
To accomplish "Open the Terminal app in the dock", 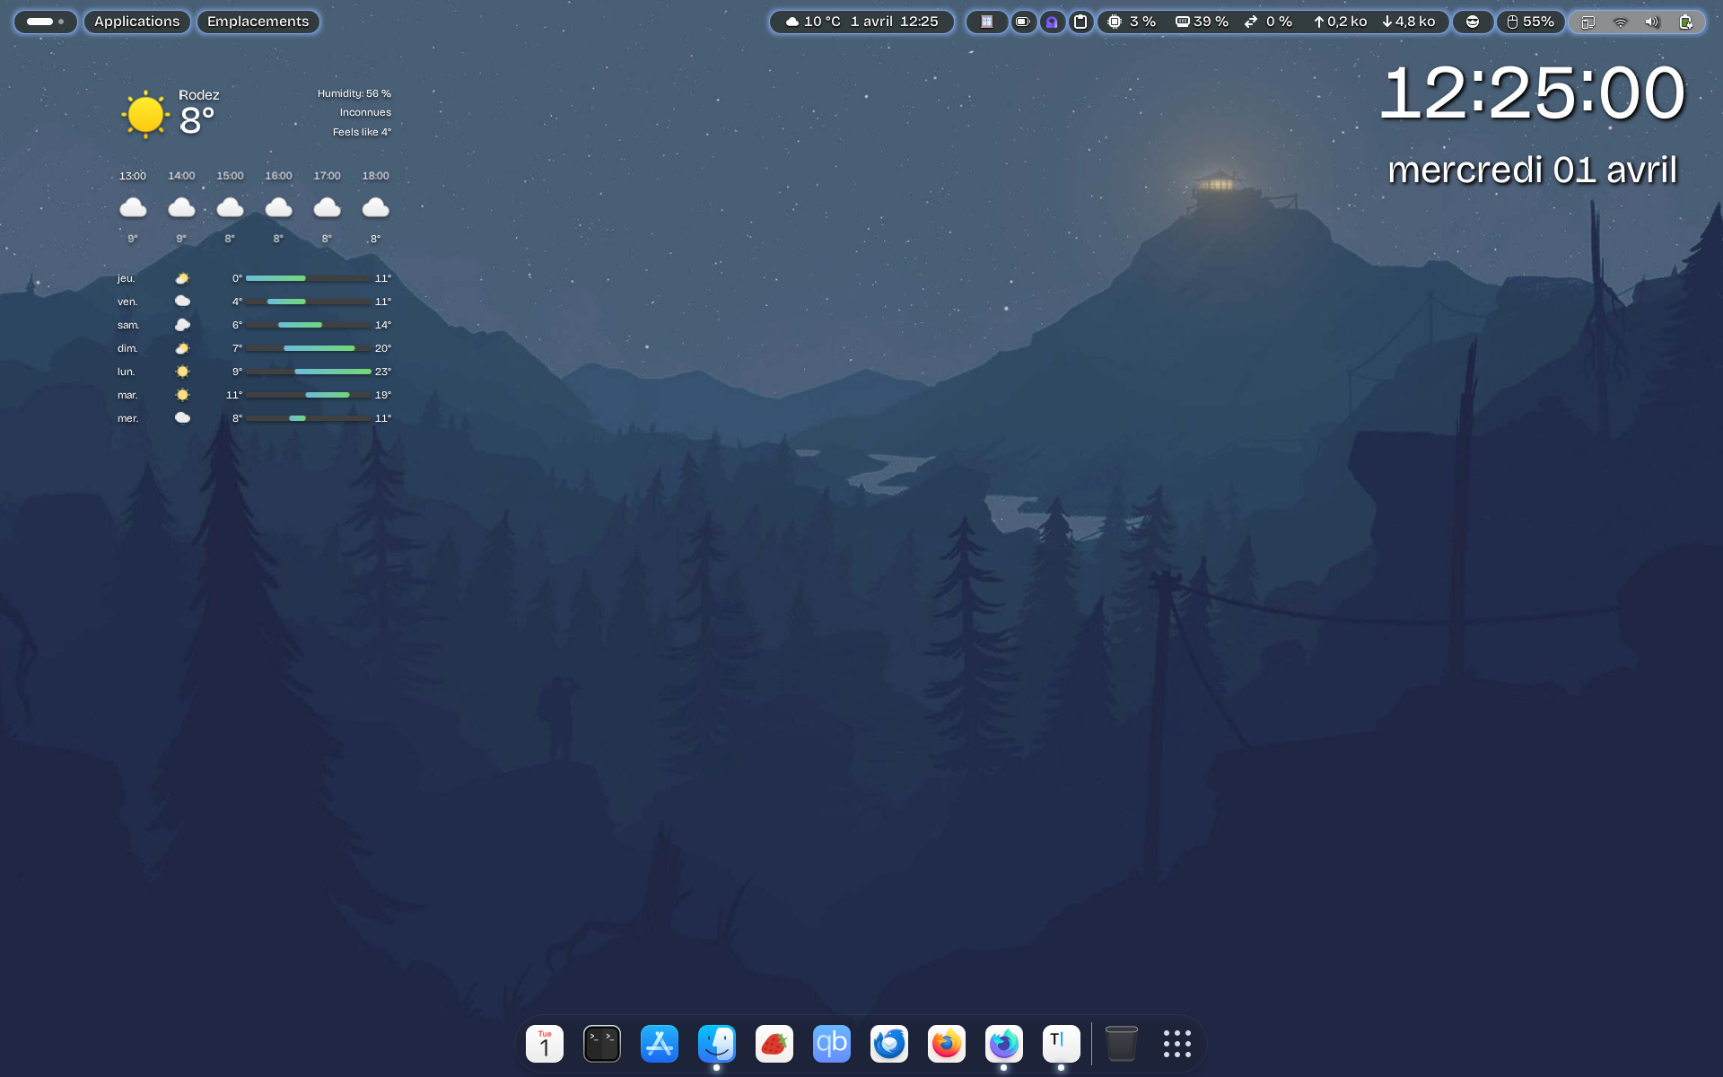I will (x=601, y=1044).
